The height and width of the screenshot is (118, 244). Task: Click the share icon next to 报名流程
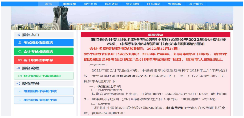point(18,68)
